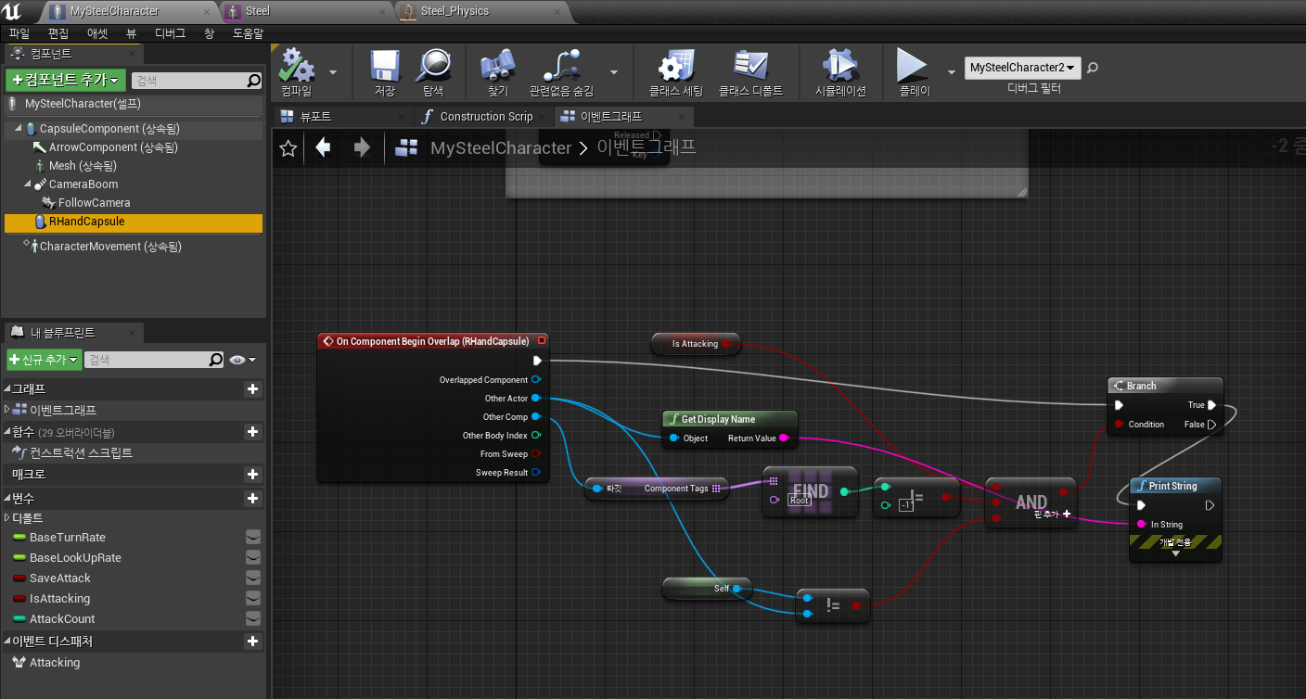Add a new macro with plus button
Screen dimensions: 1306x699
coord(252,475)
